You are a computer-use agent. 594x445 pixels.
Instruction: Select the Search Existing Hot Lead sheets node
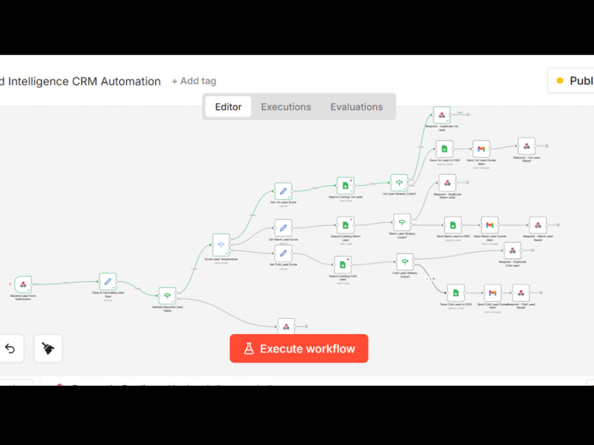tap(346, 186)
